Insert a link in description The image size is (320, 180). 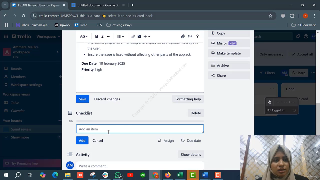click(x=133, y=36)
